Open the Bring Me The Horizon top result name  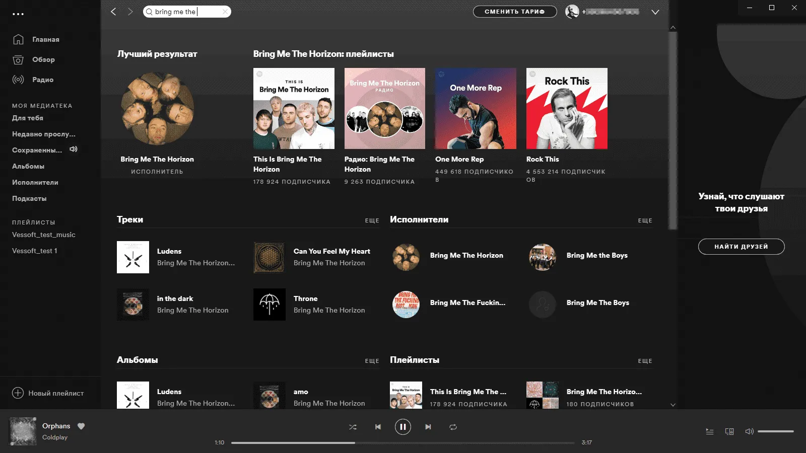tap(157, 159)
